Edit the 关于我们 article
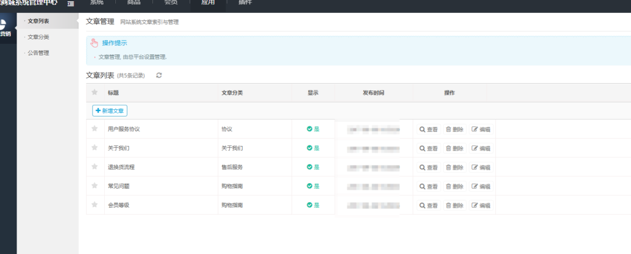Viewport: 631px width, 254px height. click(481, 148)
